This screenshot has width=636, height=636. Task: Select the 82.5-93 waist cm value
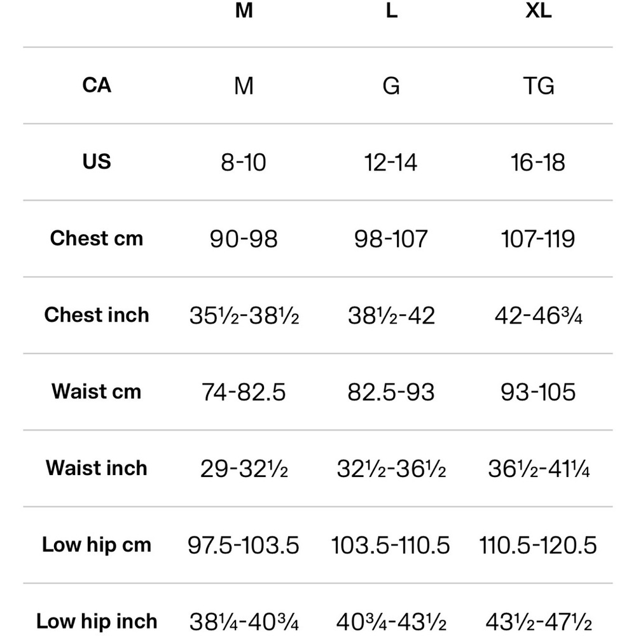pyautogui.click(x=391, y=392)
